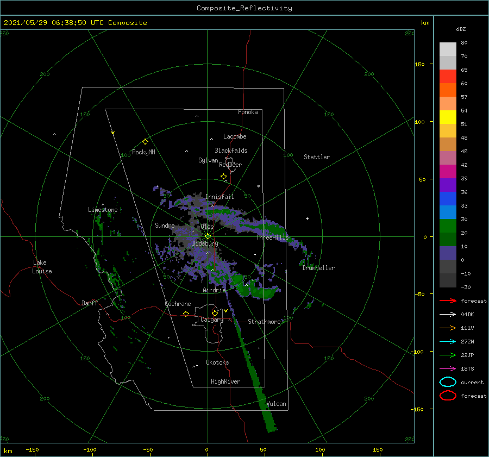Click the 'current' legend label
Viewport: 489px width, 457px height.
[472, 382]
